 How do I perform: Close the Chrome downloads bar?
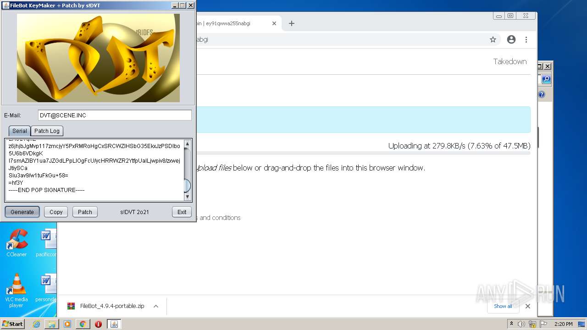tap(528, 306)
